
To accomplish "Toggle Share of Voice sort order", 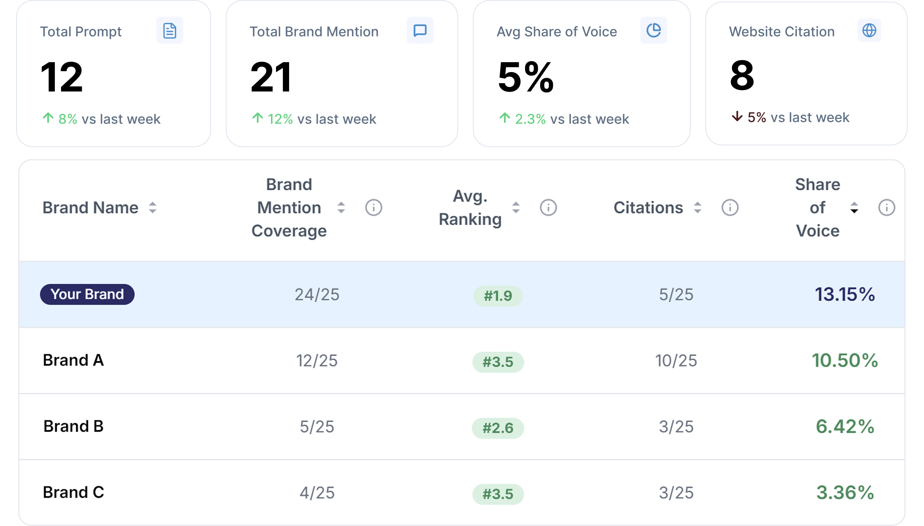I will [854, 208].
